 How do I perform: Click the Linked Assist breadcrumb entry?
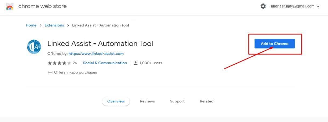tap(100, 25)
